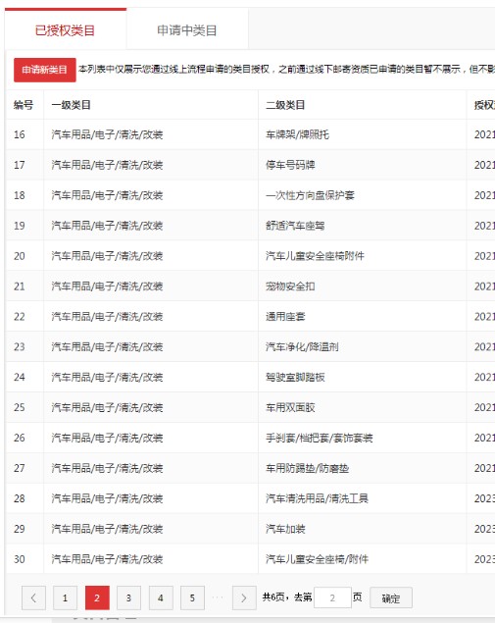Viewport: 495px width, 623px height.
Task: Click the pagination ellipsis after page 5
Action: [218, 597]
